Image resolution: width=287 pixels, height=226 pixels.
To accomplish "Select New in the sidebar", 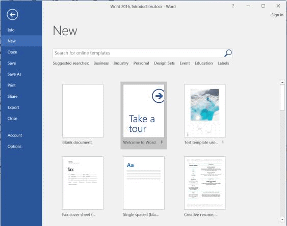I will (21, 41).
